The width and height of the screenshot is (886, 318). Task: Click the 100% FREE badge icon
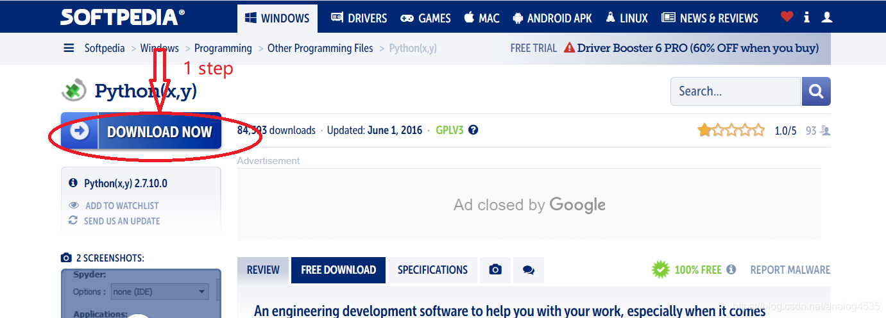[x=661, y=270]
